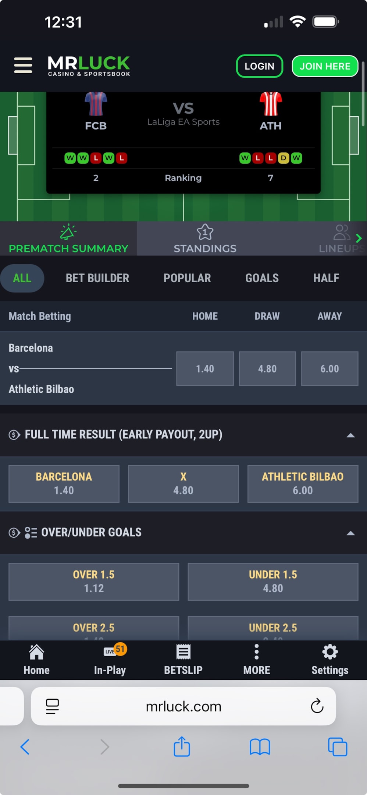Pick Over 1.5 goals at 1.12
The image size is (367, 795).
pos(94,581)
